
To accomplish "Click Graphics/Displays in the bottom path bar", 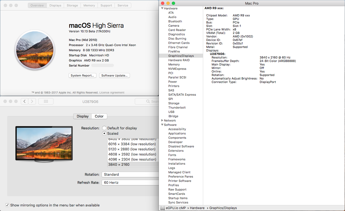I will (x=223, y=208).
